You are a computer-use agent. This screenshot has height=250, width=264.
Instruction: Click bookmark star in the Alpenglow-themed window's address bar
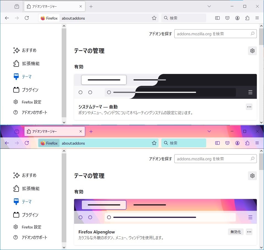(x=154, y=143)
